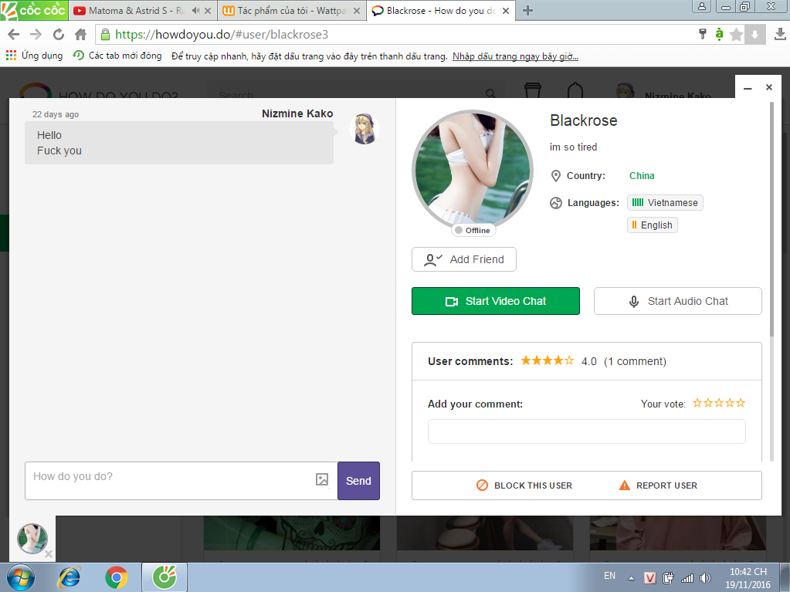
Task: Click the browser reload icon
Action: pos(59,35)
